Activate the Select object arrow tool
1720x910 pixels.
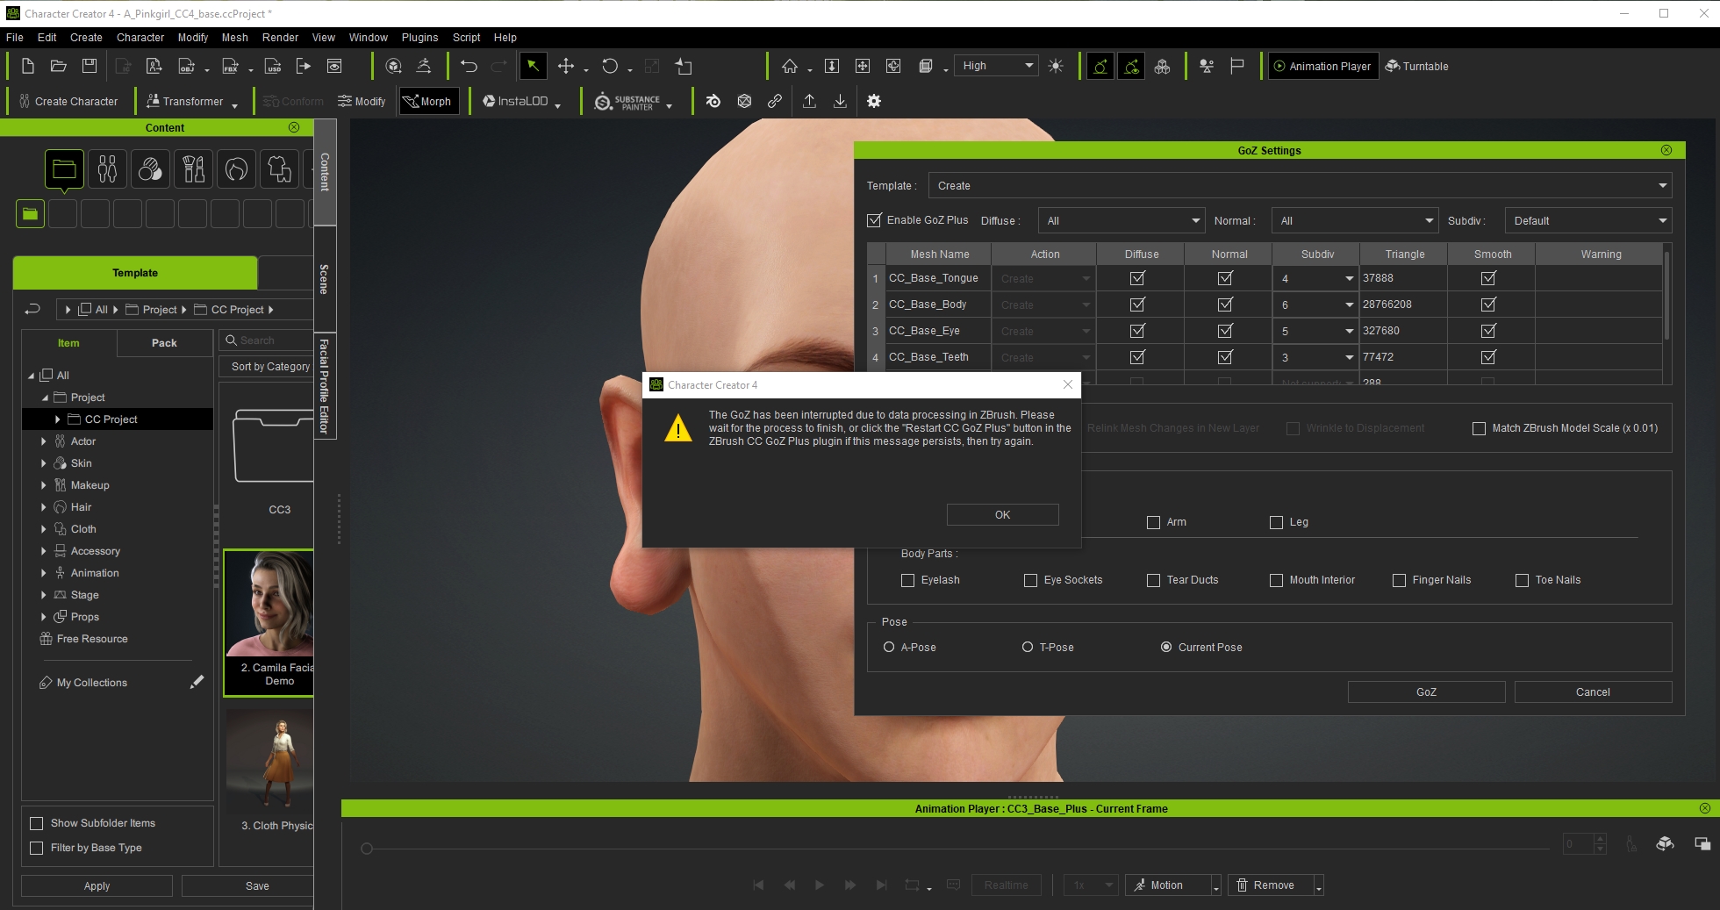(x=533, y=66)
